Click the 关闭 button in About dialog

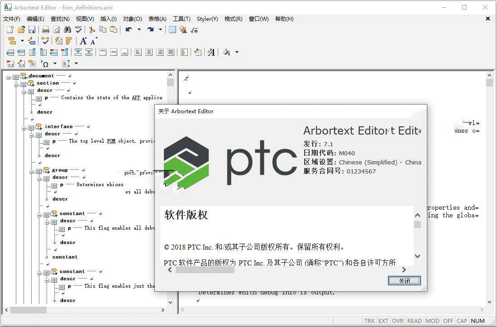click(404, 281)
